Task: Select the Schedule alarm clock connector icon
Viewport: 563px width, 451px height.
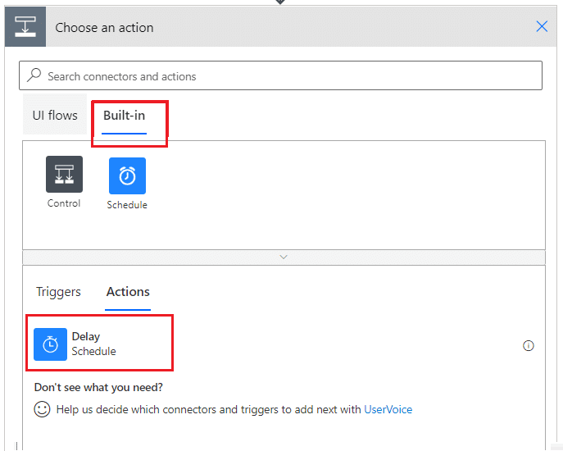Action: tap(127, 175)
